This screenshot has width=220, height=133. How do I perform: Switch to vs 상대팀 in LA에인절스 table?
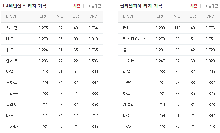94,6
